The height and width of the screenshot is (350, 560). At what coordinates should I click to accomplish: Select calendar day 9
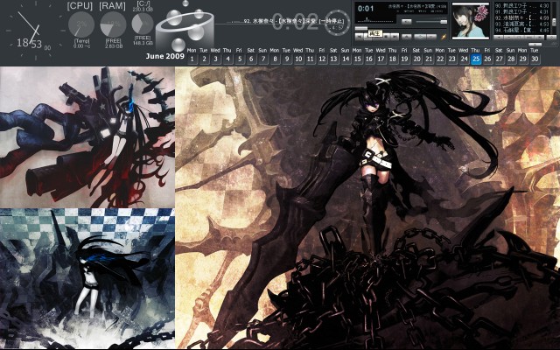pyautogui.click(x=287, y=59)
